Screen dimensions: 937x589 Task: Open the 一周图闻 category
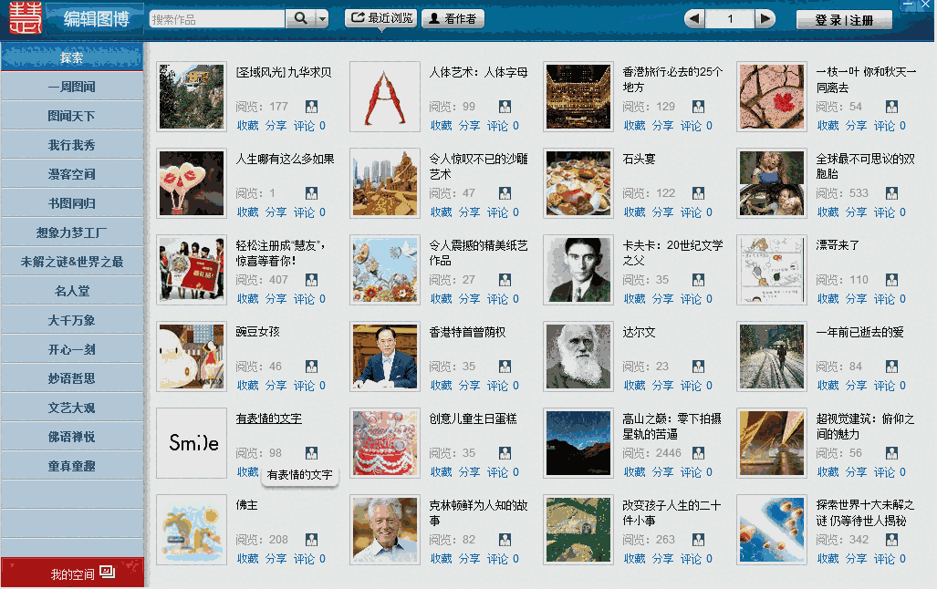click(x=72, y=87)
